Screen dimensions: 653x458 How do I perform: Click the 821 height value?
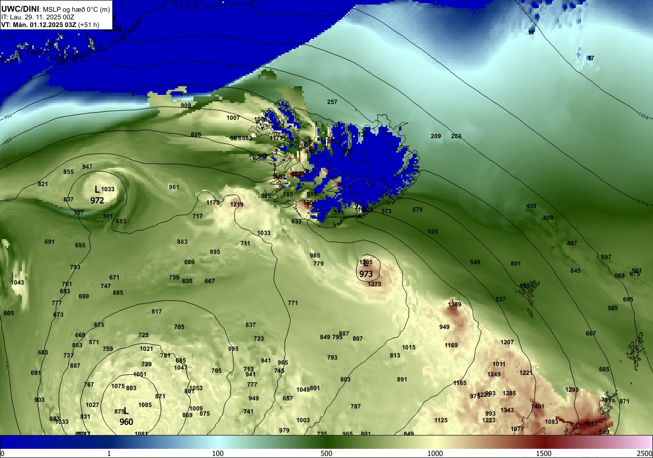click(x=43, y=184)
